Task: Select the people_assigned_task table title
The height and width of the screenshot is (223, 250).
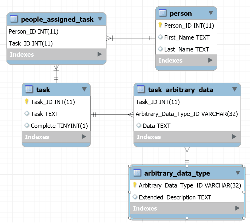Action: tap(58, 19)
